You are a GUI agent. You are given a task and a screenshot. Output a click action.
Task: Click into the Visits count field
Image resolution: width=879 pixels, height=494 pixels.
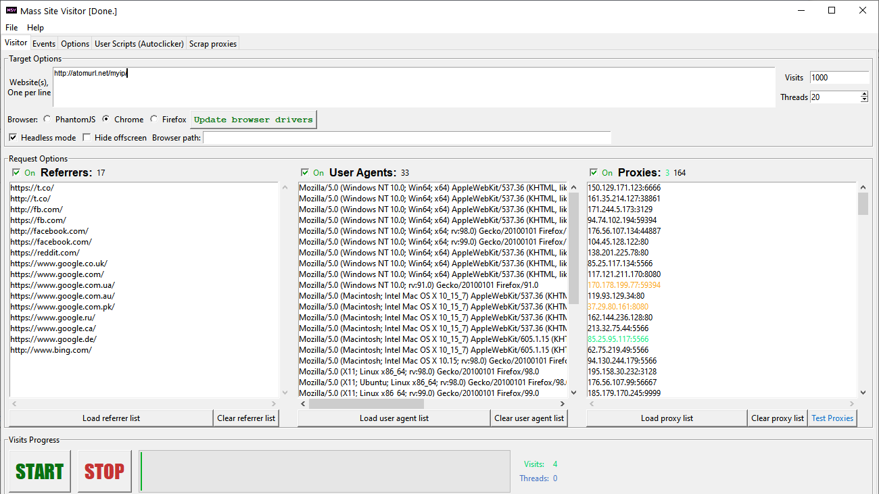pyautogui.click(x=838, y=78)
